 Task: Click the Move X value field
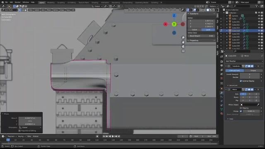(30, 118)
